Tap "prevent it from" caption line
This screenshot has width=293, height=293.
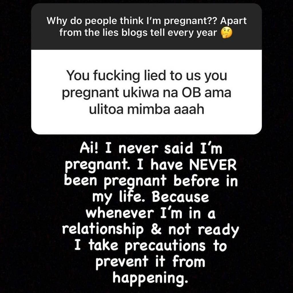click(x=151, y=262)
